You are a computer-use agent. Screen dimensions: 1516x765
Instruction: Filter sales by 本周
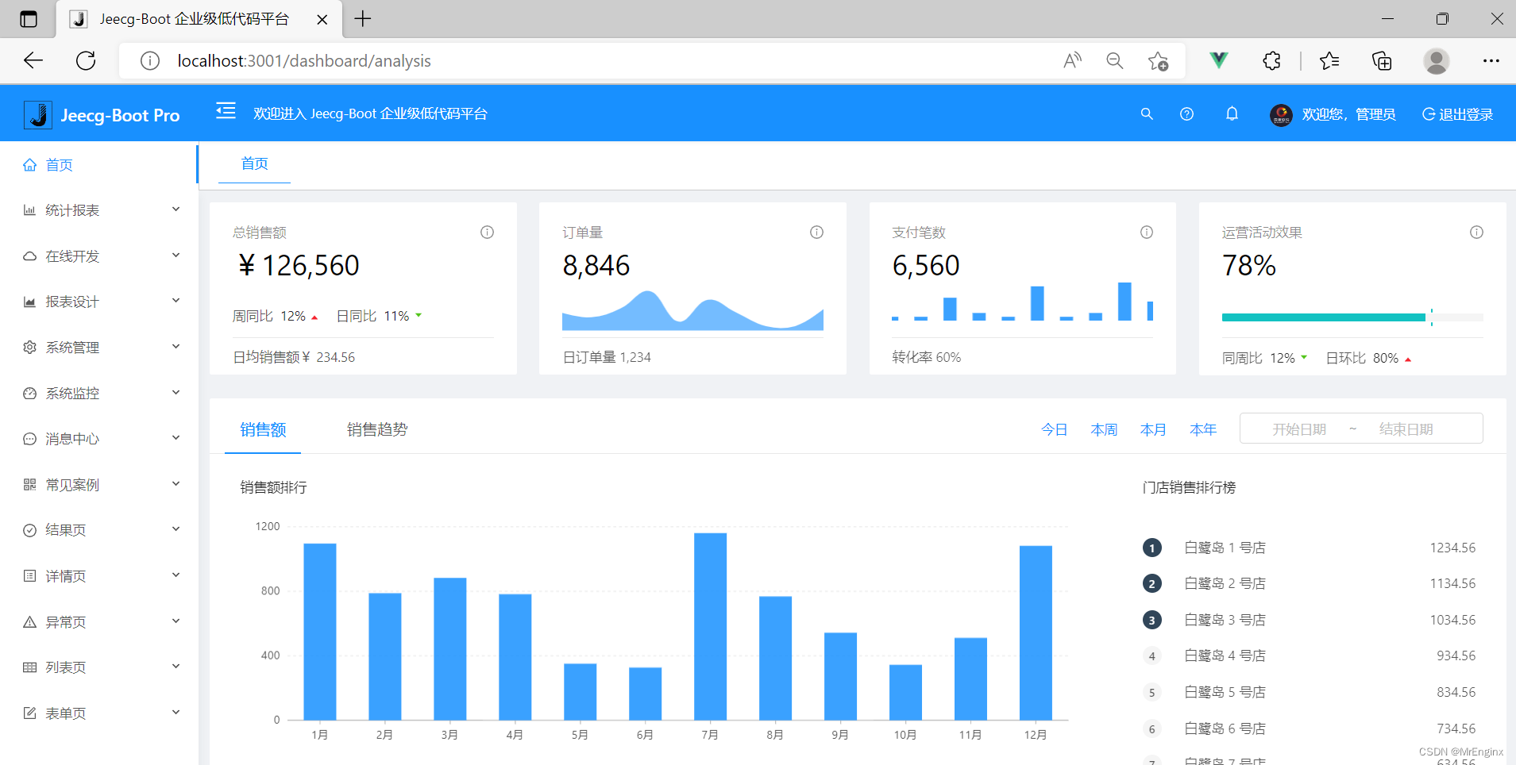point(1104,429)
